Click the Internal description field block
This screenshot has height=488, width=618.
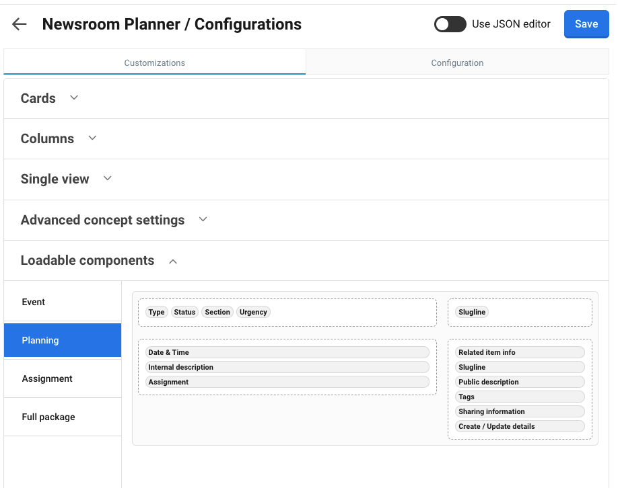coord(287,367)
